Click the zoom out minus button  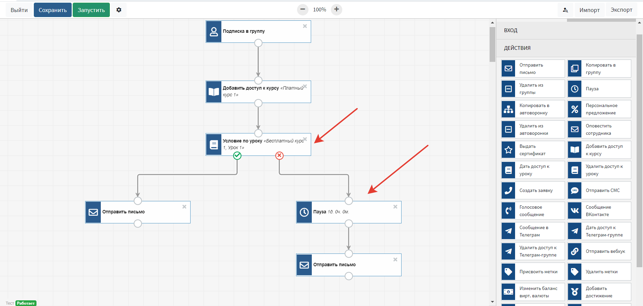pyautogui.click(x=302, y=9)
